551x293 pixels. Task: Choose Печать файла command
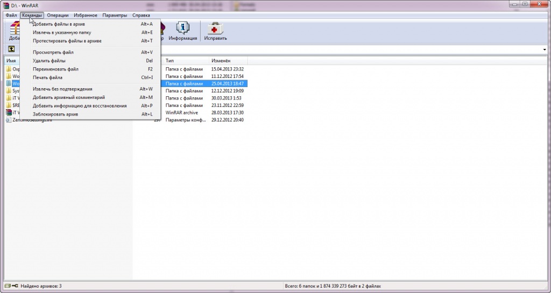pyautogui.click(x=90, y=77)
